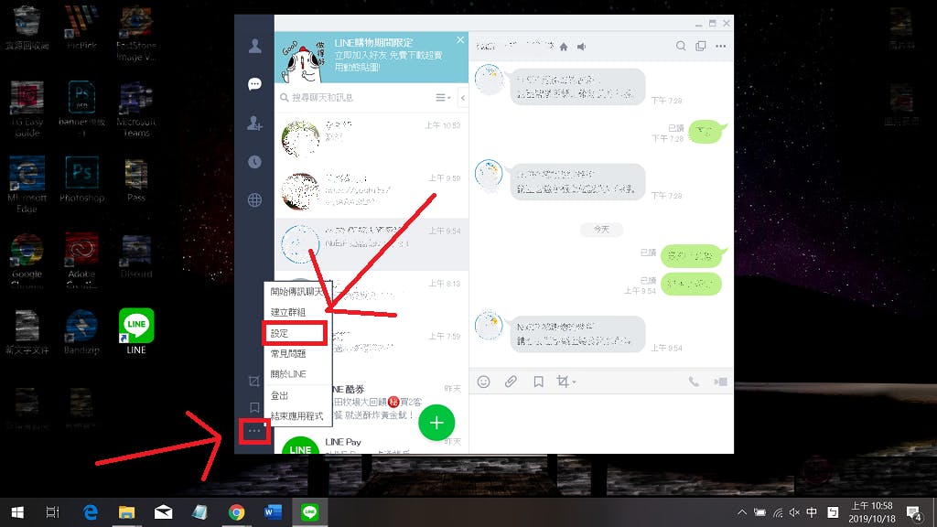
Task: Open the screen capture crop dropdown in toolbar
Action: tap(565, 382)
